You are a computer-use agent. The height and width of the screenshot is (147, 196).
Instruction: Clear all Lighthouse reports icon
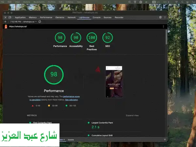(40, 22)
